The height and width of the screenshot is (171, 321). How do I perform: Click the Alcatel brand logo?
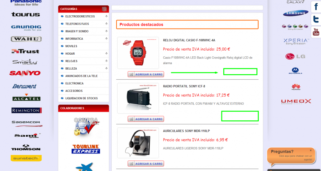pyautogui.click(x=26, y=97)
